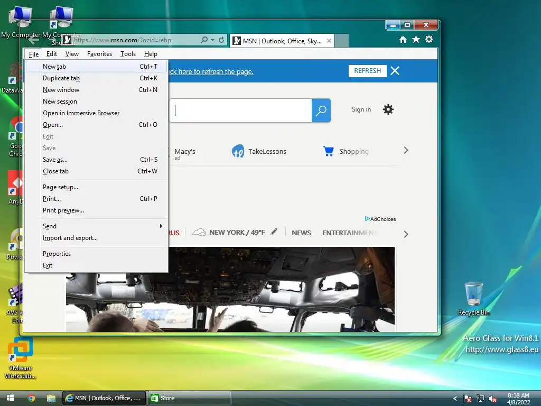Open the Favorites menu
The image size is (541, 406).
100,54
